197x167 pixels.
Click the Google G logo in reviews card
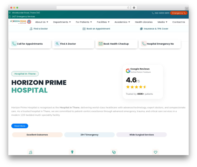click(x=128, y=71)
